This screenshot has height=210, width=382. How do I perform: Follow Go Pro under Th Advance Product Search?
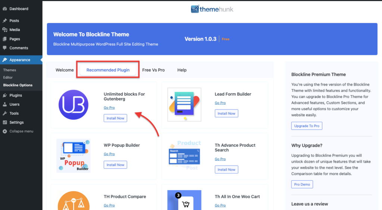click(x=220, y=159)
